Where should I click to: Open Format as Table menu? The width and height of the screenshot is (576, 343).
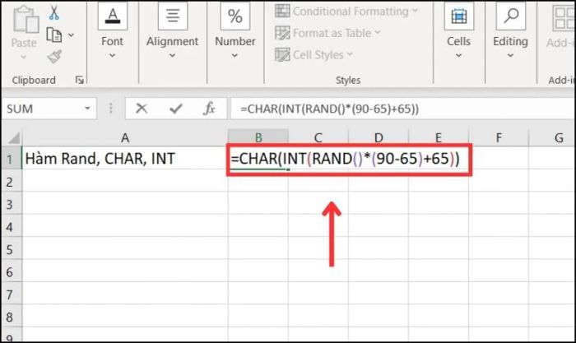(327, 33)
